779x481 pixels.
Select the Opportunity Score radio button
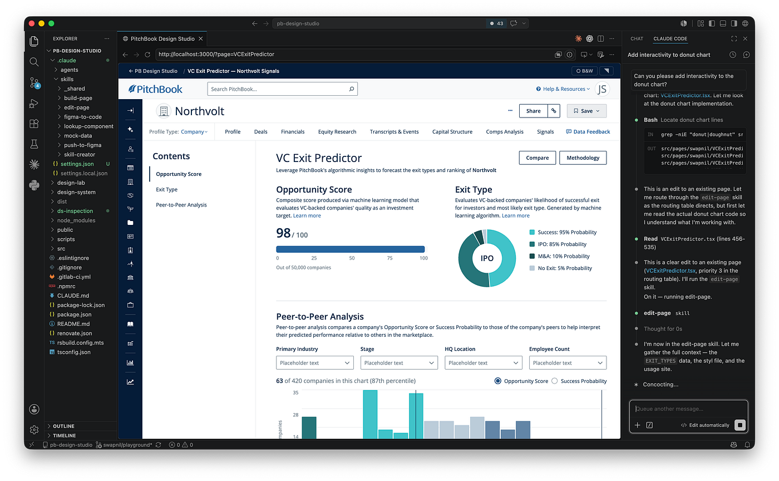click(497, 381)
